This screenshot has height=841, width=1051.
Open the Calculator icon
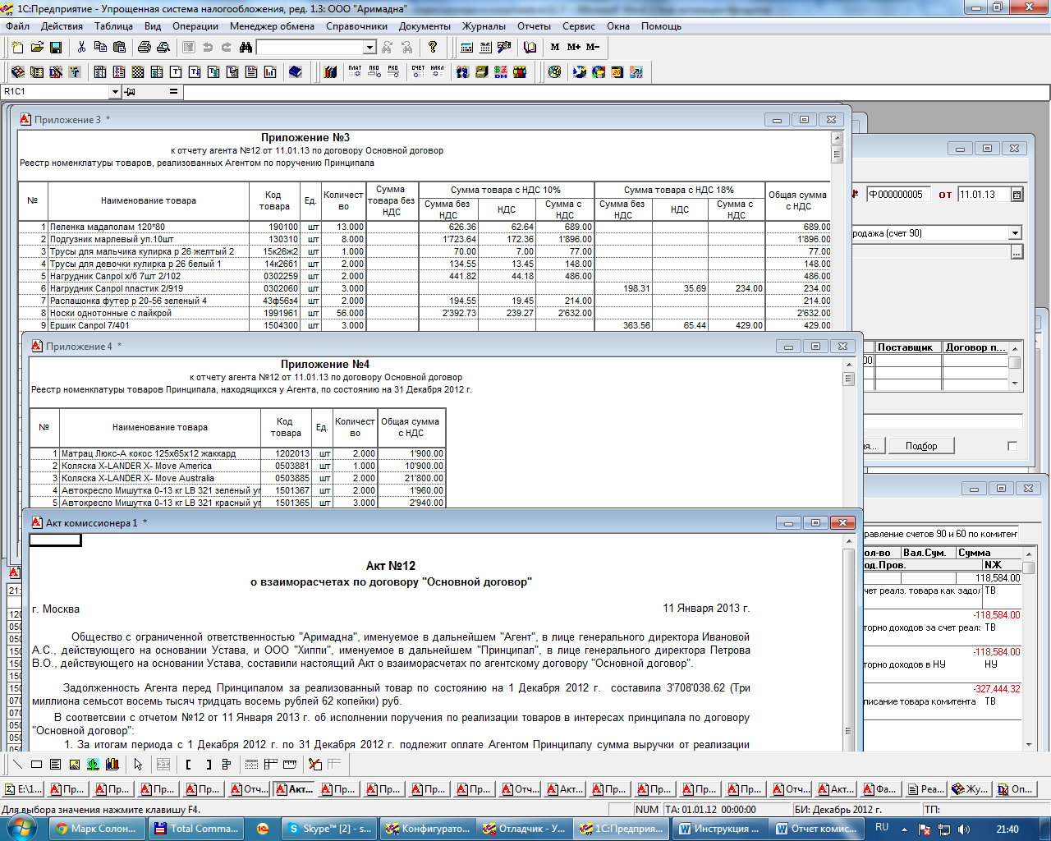click(466, 48)
